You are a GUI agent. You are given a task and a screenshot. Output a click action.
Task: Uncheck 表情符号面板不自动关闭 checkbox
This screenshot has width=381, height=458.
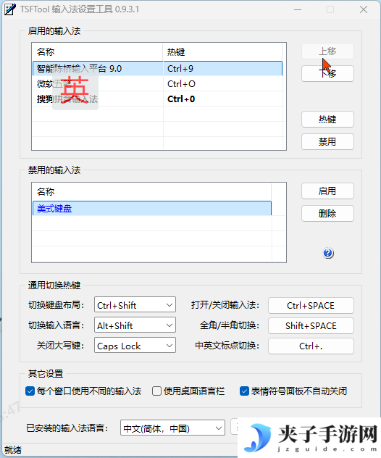click(244, 391)
